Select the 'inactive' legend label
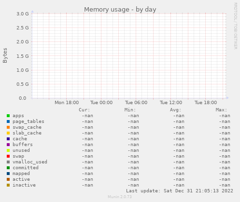Viewport: 240px width, 202px height. click(24, 185)
